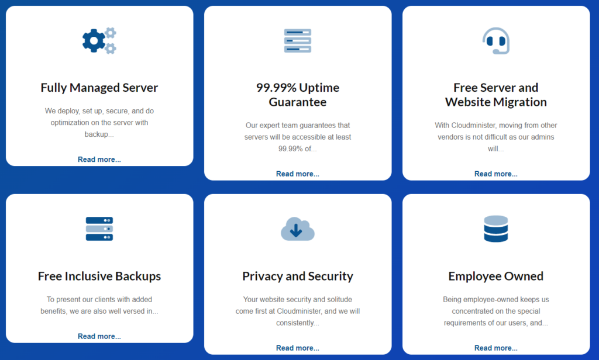Click the 99.99% Uptime Guarantee heading

[x=298, y=95]
